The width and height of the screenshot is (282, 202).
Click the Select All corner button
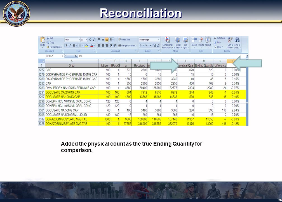(41, 61)
